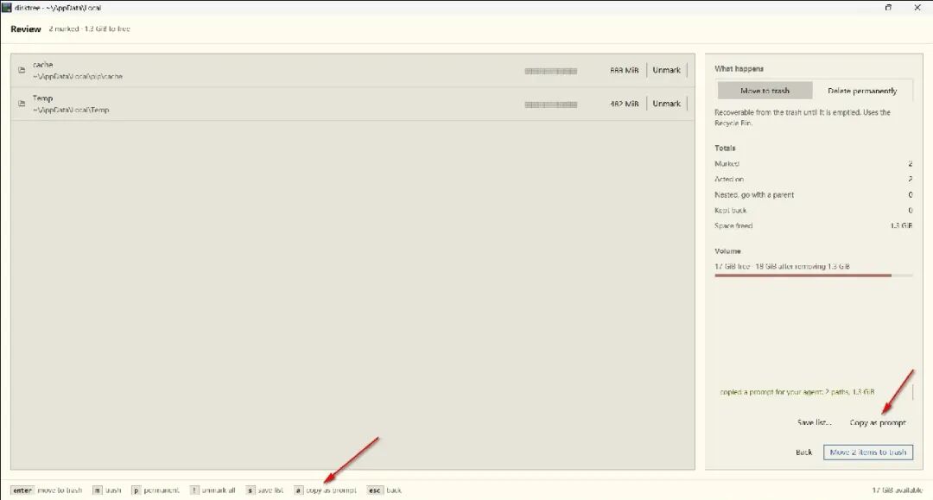This screenshot has width=933, height=500.
Task: Close the disktree window
Action: [x=917, y=8]
